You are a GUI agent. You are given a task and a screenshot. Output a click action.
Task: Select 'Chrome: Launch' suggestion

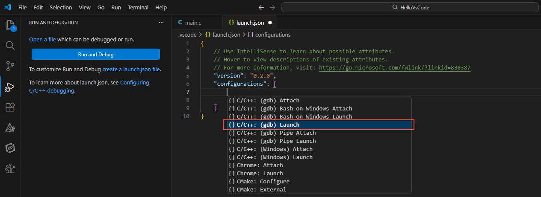(319, 174)
